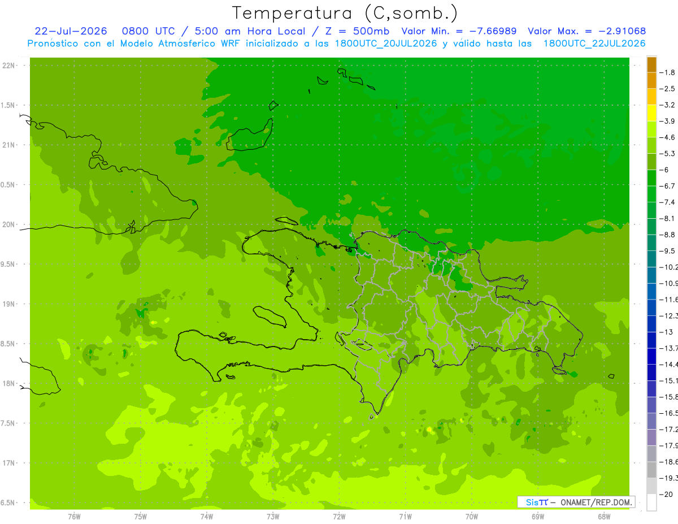Click the '75W' longitude axis label
Viewport: 678px width, 524px height.
[x=140, y=516]
